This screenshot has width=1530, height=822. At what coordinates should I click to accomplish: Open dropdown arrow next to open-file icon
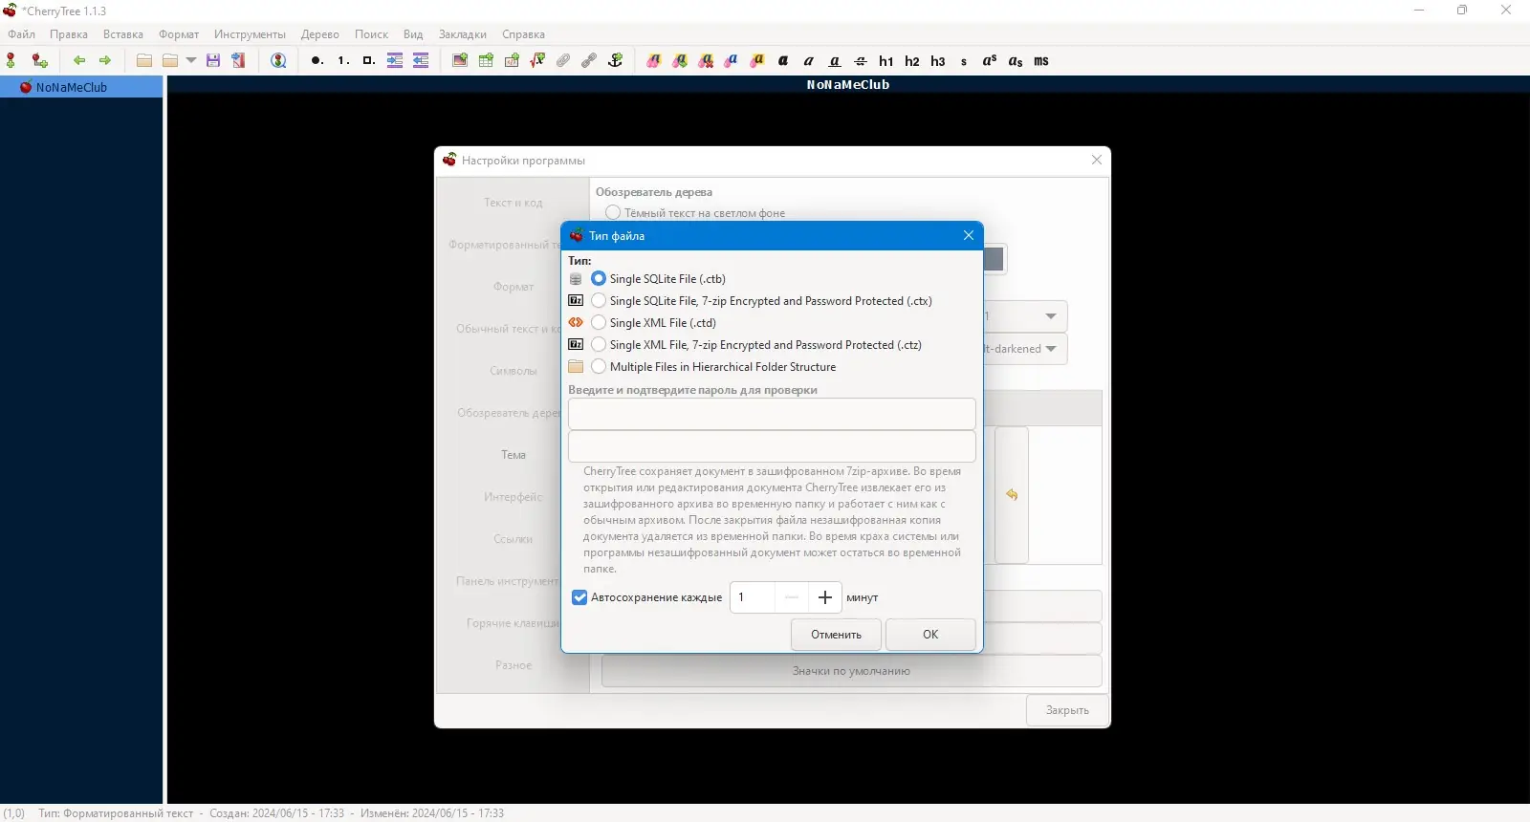click(191, 60)
